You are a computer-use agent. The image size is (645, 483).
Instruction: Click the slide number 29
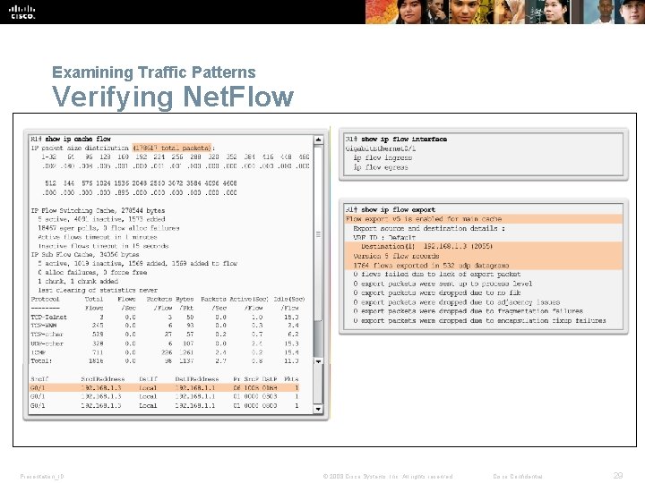pos(618,476)
